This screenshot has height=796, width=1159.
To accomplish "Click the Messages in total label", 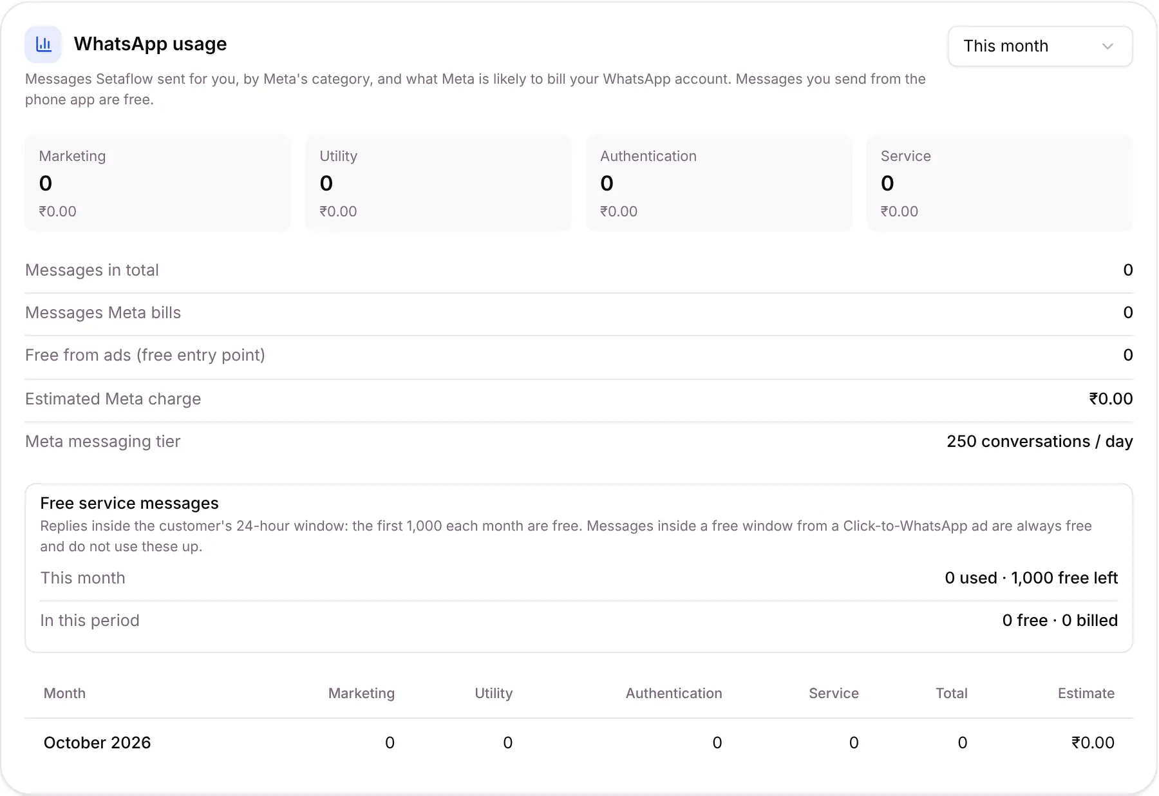I will coord(92,270).
